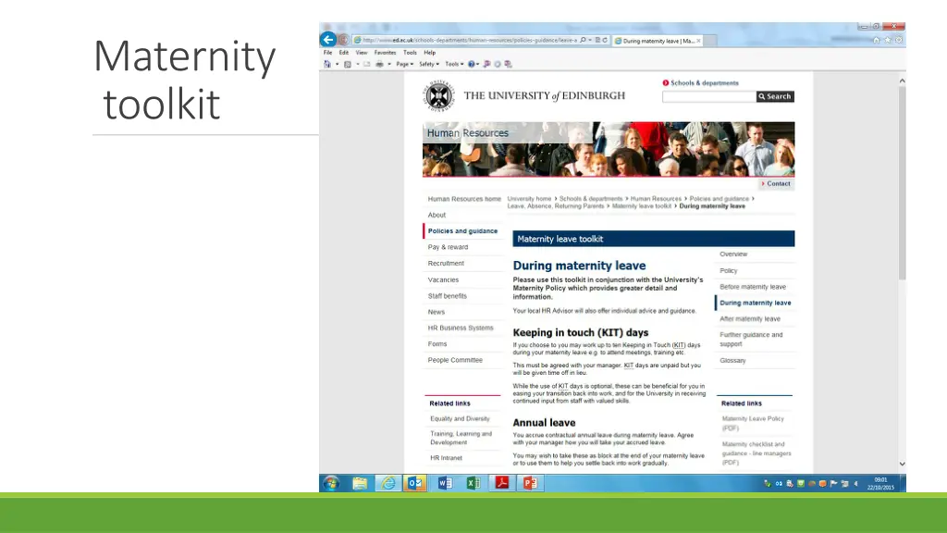Open the Overview toolkit link
The height and width of the screenshot is (533, 947).
[733, 254]
